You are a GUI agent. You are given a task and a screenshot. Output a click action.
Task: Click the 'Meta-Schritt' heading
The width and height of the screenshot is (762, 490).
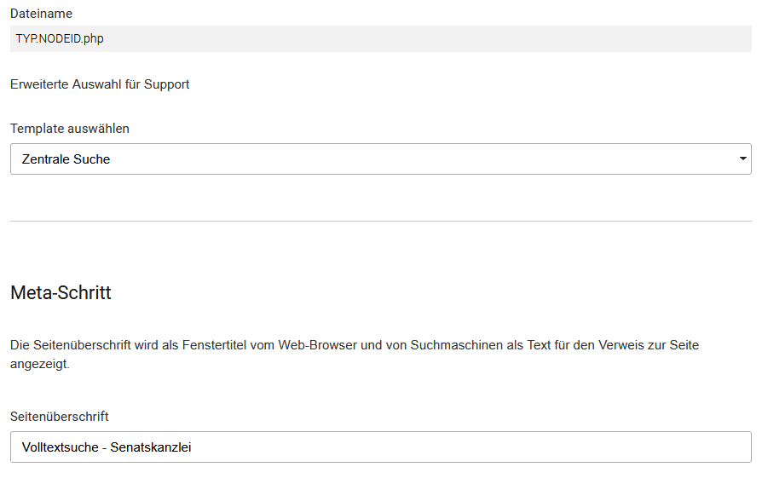click(x=61, y=292)
